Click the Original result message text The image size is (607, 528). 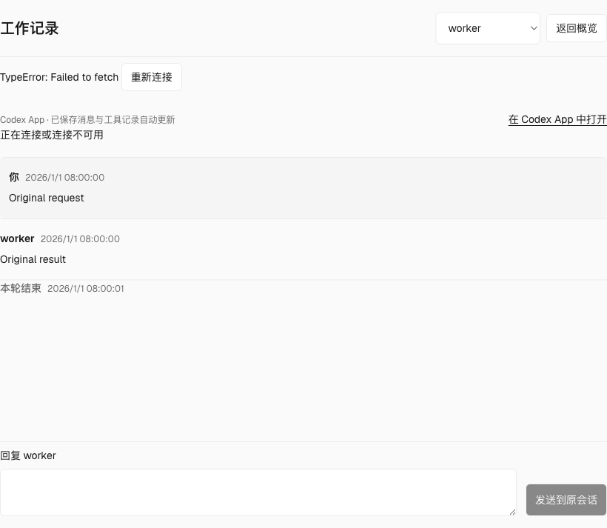point(33,259)
